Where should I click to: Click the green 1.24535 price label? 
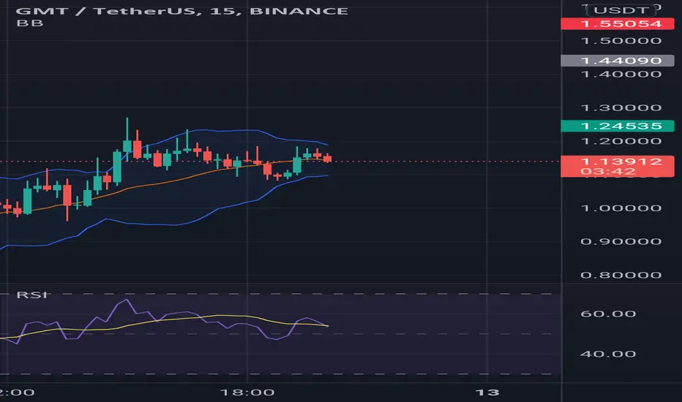click(x=618, y=126)
